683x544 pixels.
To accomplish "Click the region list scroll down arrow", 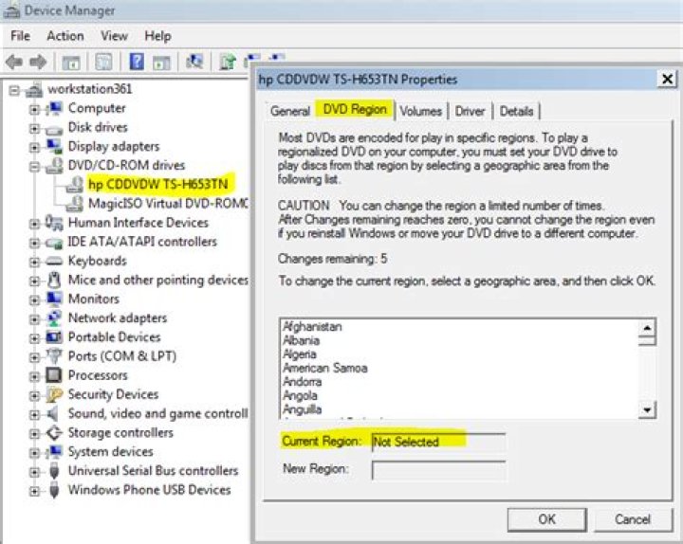I will [x=647, y=410].
